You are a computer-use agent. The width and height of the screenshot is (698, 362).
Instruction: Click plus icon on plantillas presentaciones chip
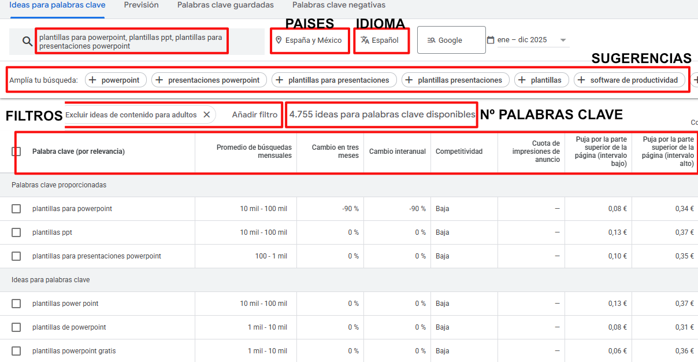[409, 80]
